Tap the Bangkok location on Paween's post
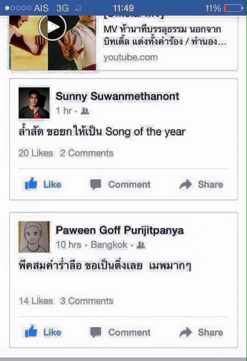The width and height of the screenshot is (247, 361). click(x=109, y=245)
